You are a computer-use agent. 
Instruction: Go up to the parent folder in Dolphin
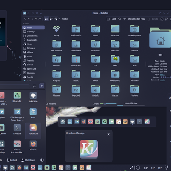(40, 19)
